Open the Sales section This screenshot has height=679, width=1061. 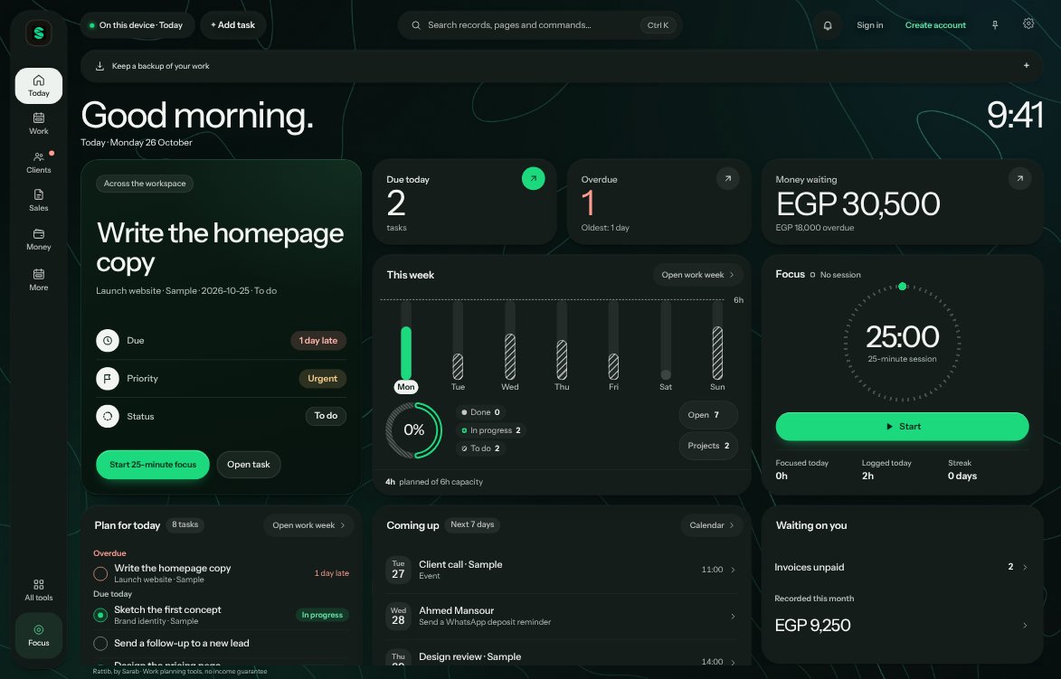click(x=39, y=201)
